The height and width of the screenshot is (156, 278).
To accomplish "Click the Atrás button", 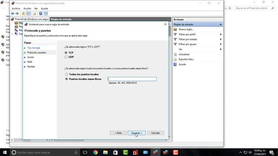I will click(118, 133).
